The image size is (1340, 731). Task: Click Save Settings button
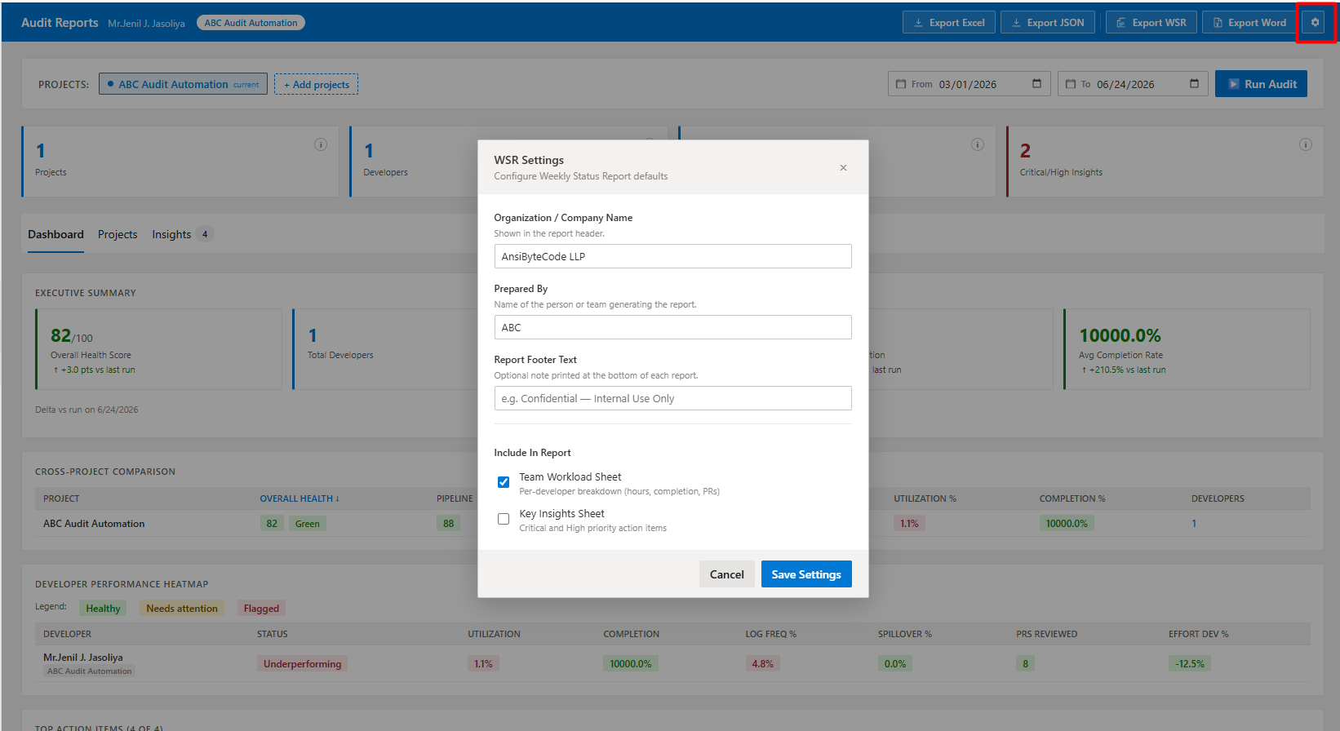click(x=806, y=574)
